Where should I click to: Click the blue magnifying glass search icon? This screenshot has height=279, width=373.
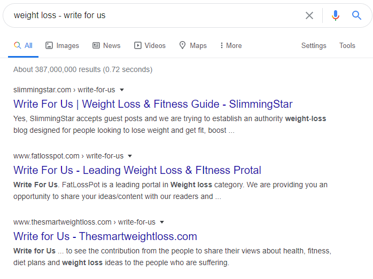pos(356,15)
